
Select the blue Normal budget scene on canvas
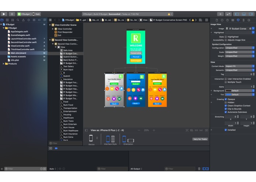(136, 90)
